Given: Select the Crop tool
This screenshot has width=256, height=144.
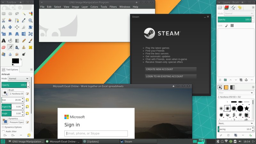Looking at the screenshot, I should point(24,27).
